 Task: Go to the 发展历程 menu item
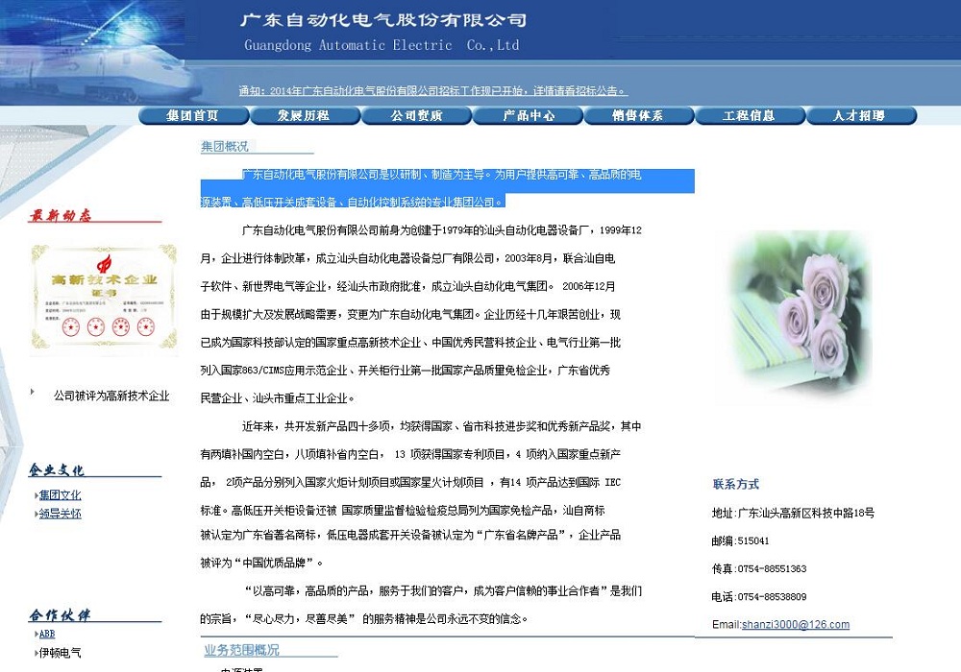[x=305, y=115]
